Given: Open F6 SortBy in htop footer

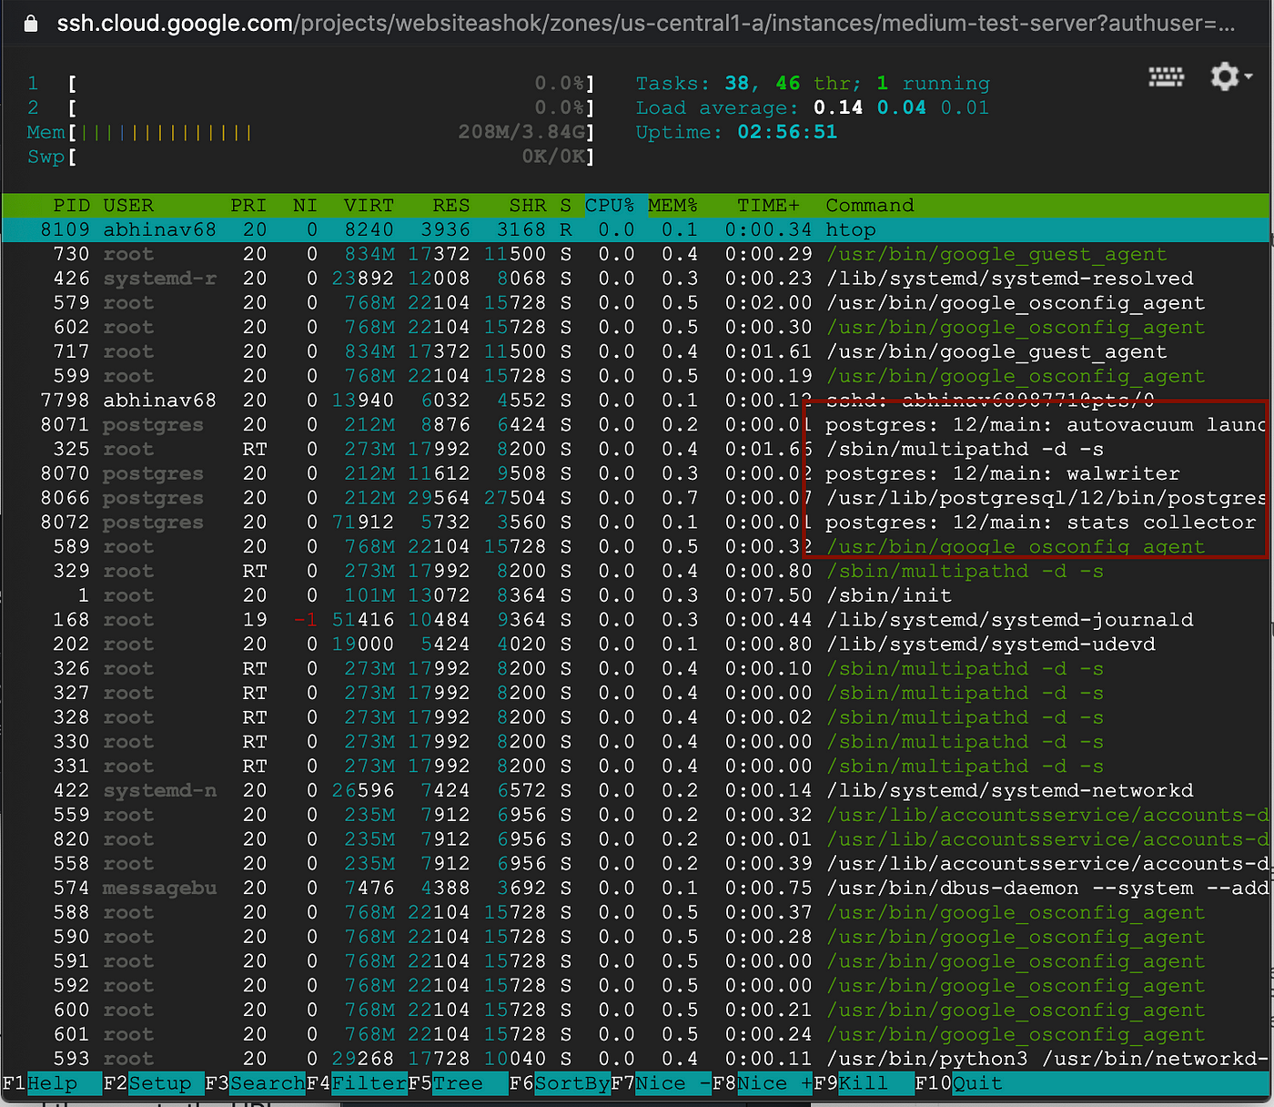Looking at the screenshot, I should pyautogui.click(x=560, y=1083).
